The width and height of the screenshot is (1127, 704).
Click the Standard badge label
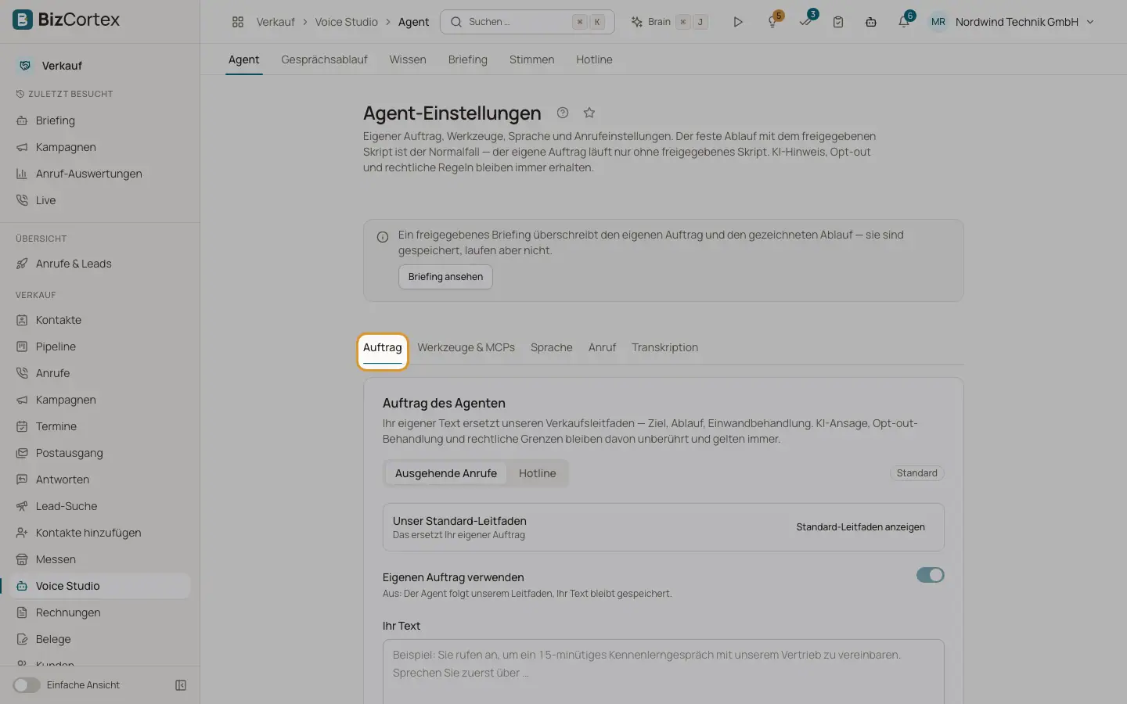[916, 473]
